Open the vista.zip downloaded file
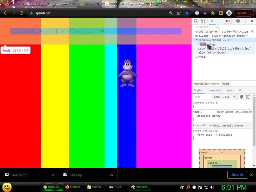This screenshot has height=192, width=256. pyautogui.click(x=76, y=175)
